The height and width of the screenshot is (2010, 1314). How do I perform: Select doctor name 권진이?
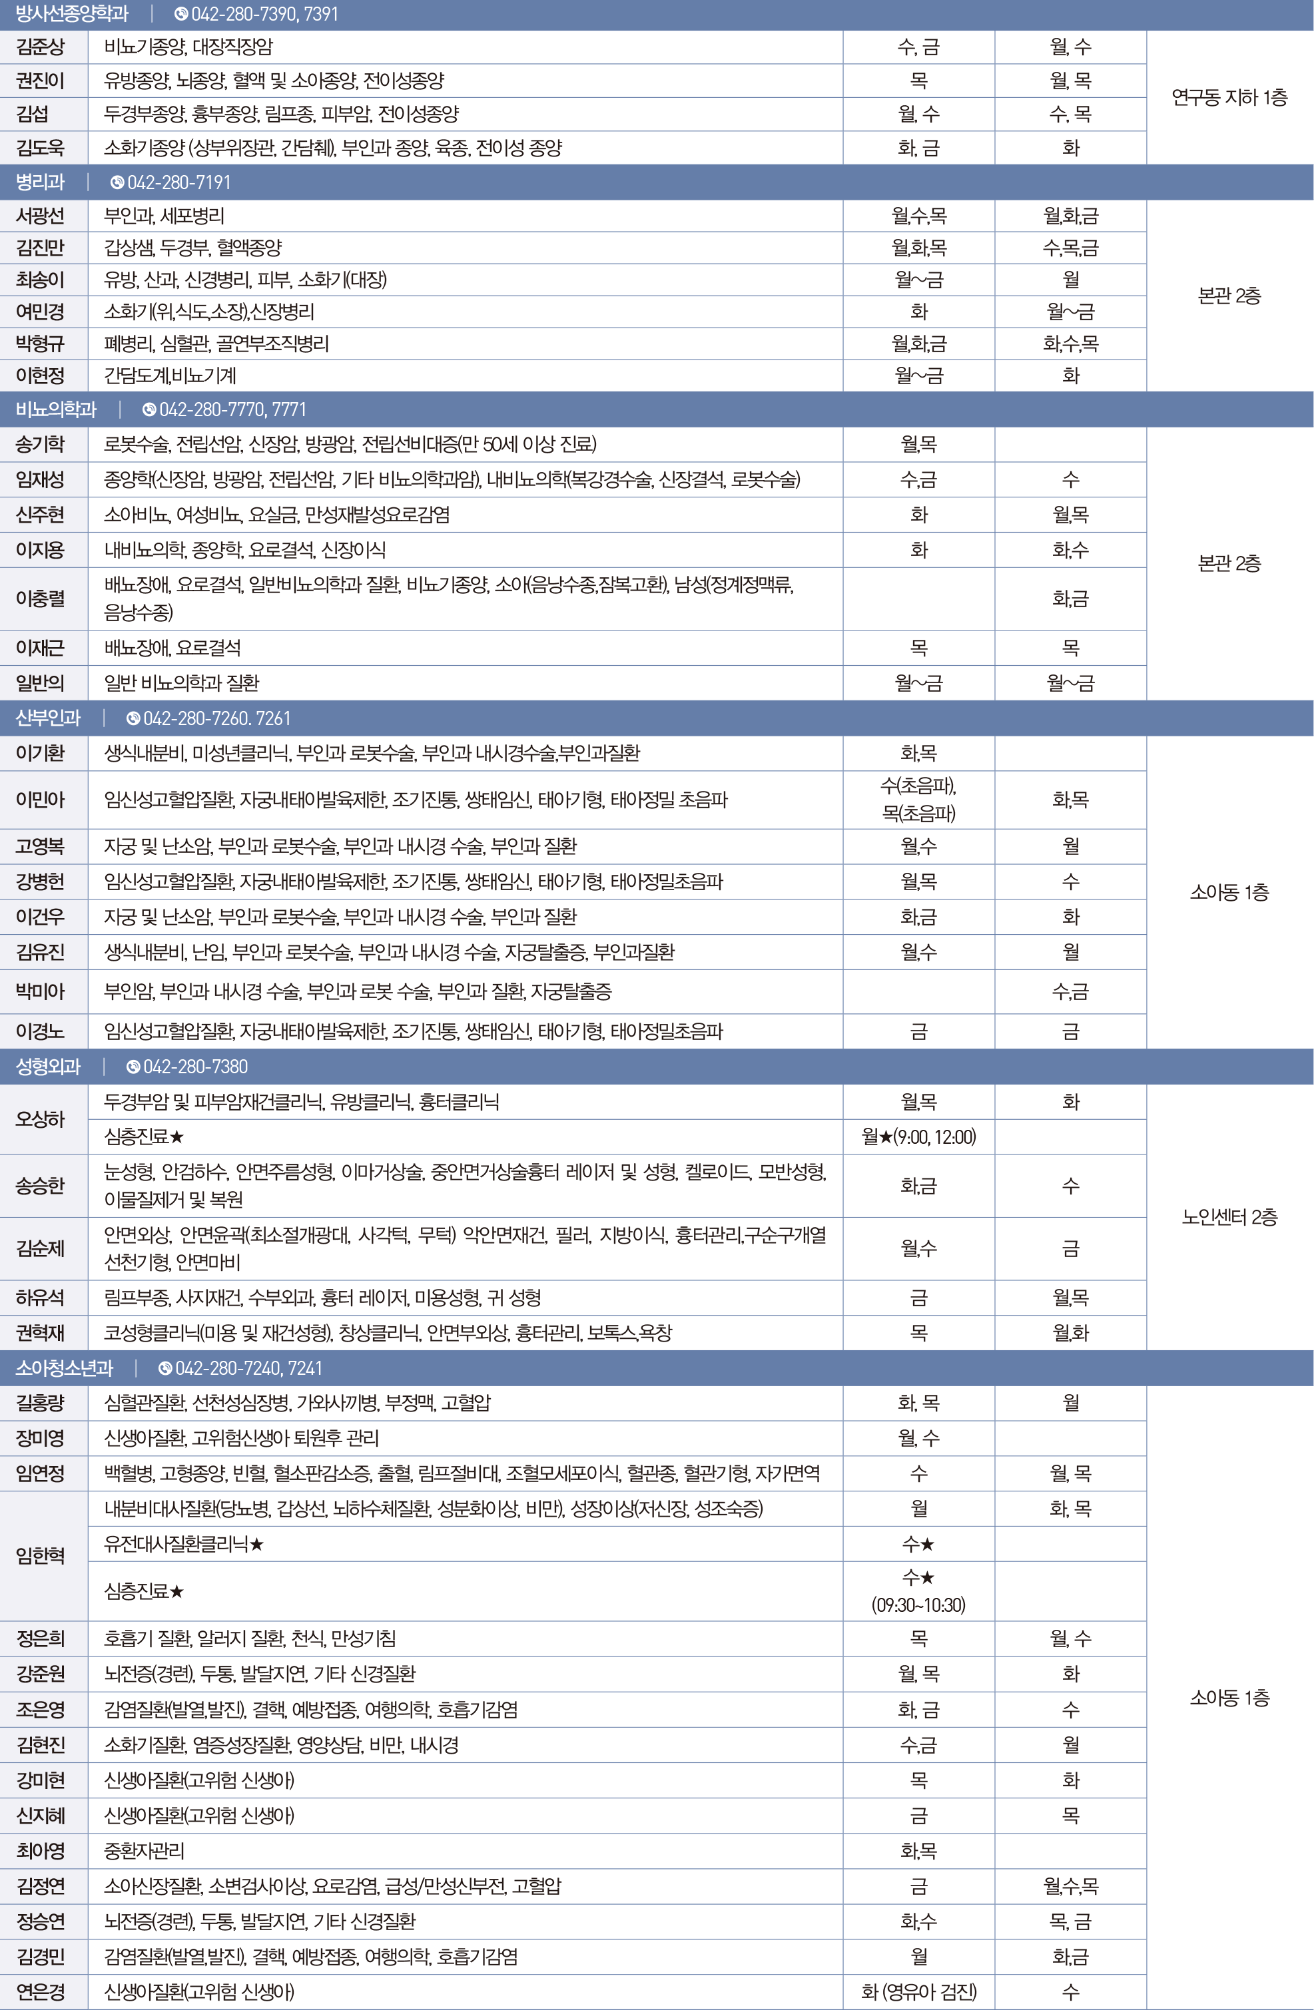coord(40,81)
